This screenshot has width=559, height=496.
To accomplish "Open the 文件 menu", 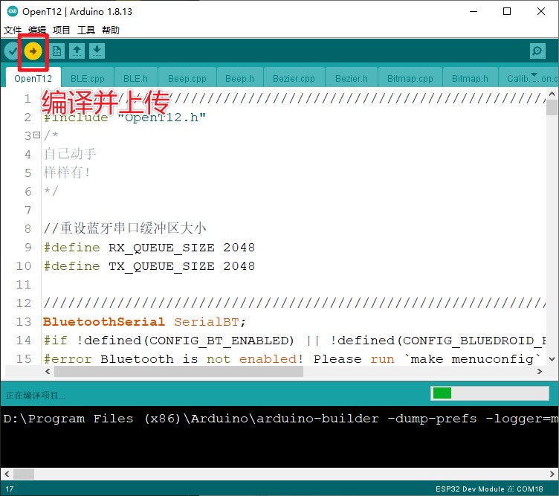I will click(x=13, y=30).
